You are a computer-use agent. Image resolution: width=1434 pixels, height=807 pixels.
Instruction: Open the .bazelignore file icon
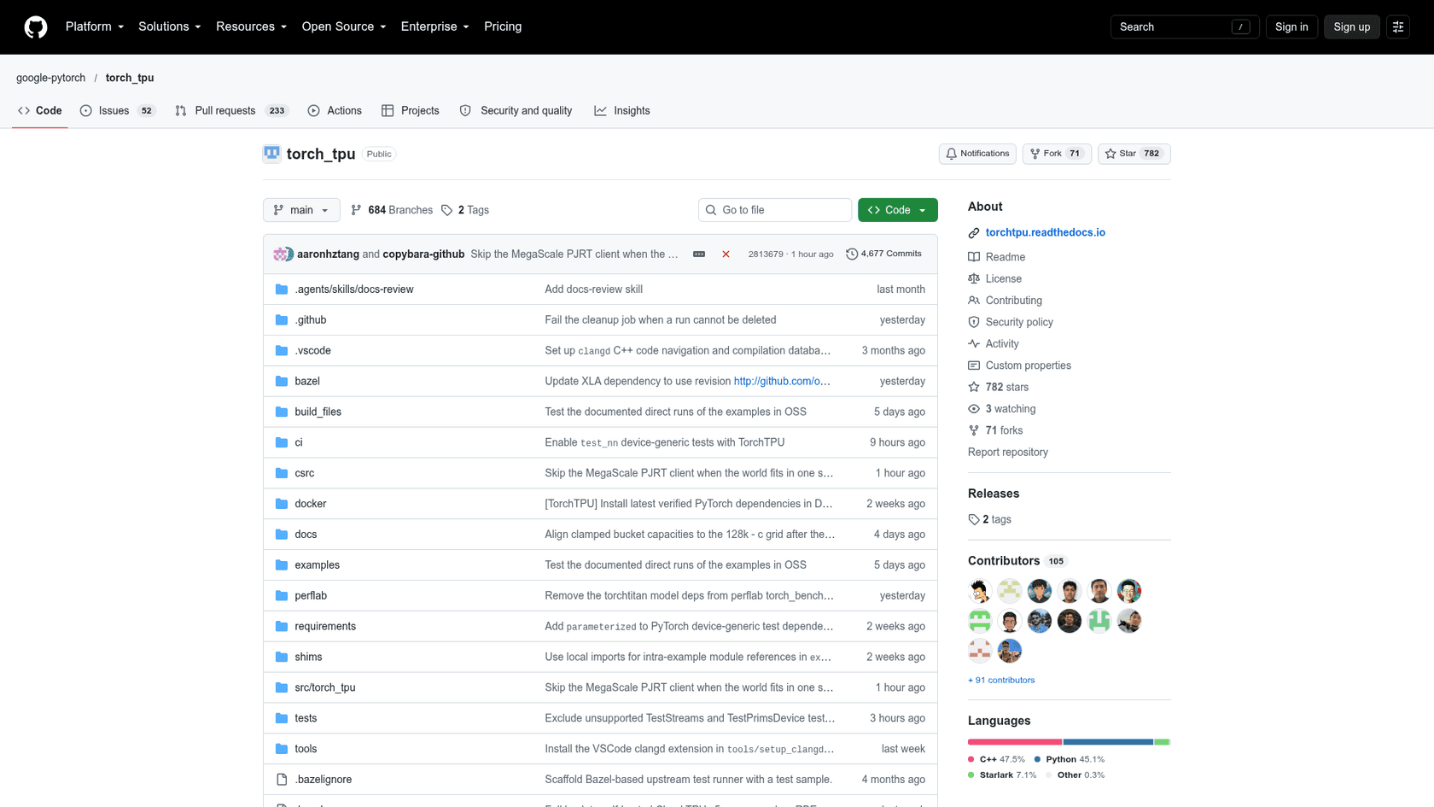pyautogui.click(x=282, y=780)
